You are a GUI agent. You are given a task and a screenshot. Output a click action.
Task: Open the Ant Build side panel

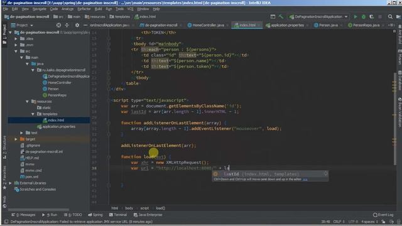pos(399,35)
